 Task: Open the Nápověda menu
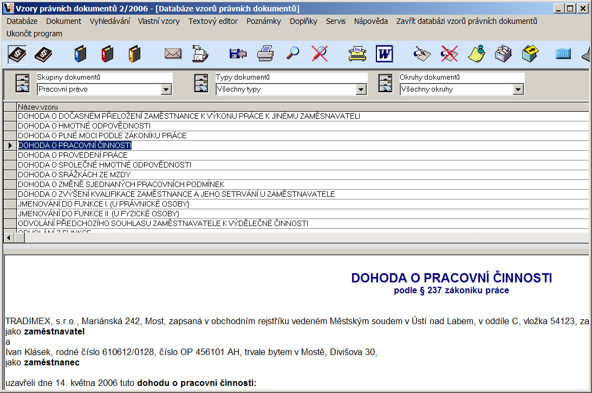(x=371, y=21)
